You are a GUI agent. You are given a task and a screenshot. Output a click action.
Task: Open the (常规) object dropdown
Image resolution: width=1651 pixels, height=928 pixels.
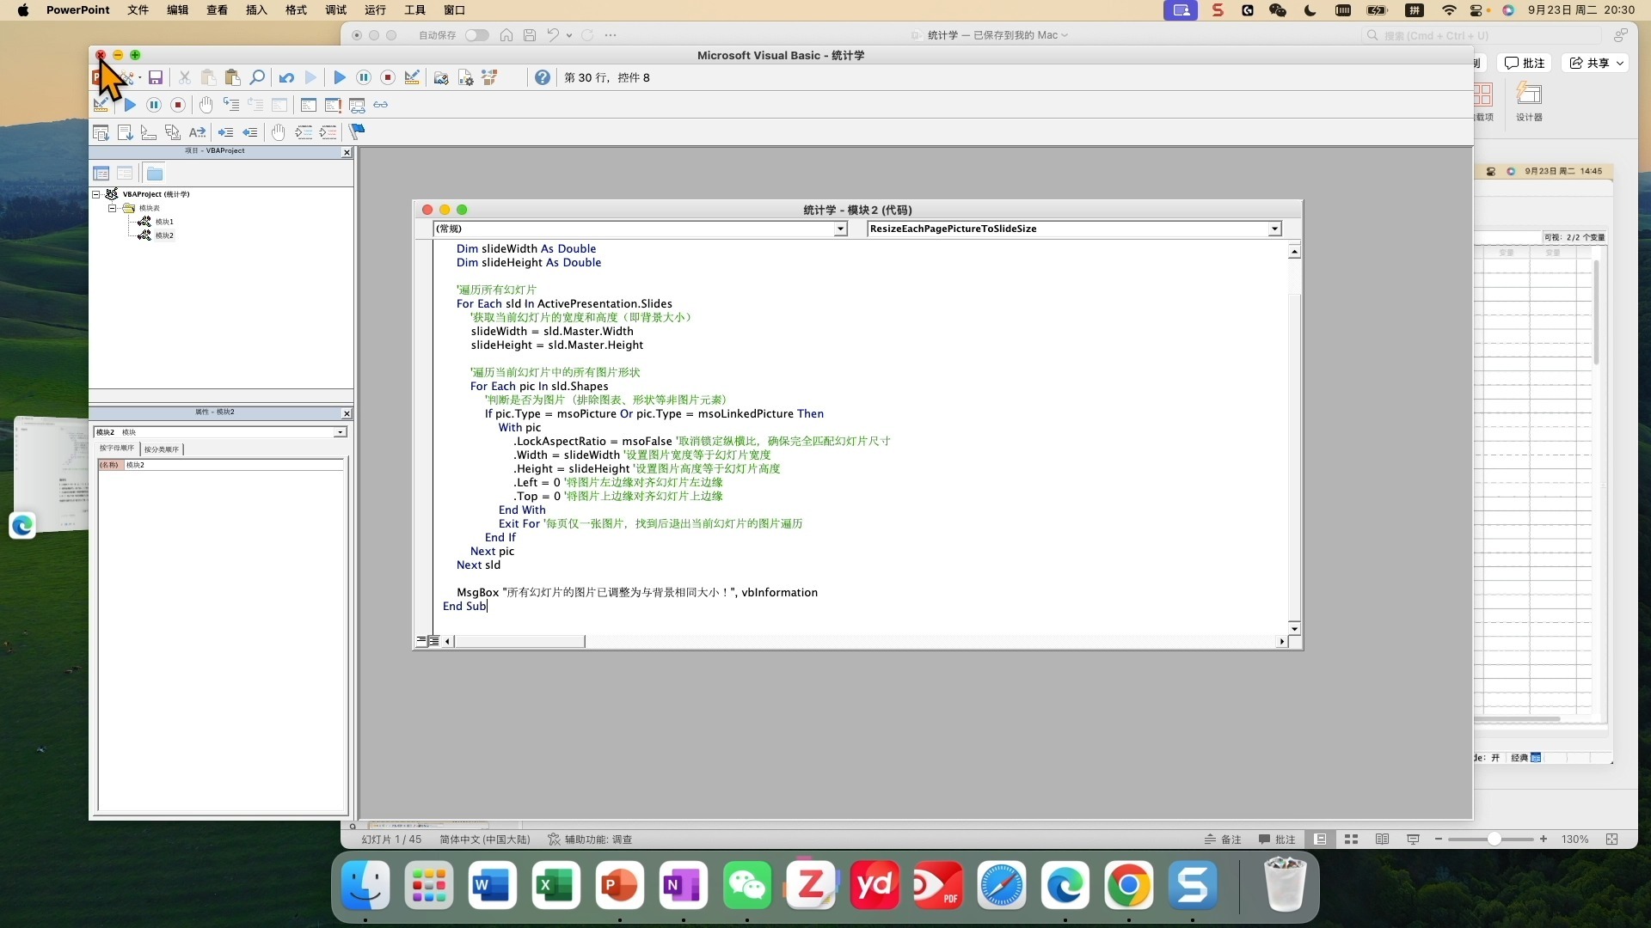[840, 229]
